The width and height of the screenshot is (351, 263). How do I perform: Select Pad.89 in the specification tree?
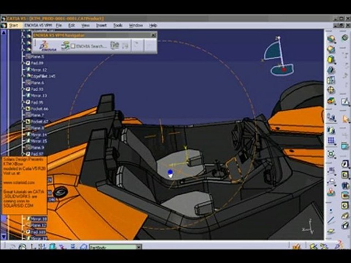tap(35, 63)
